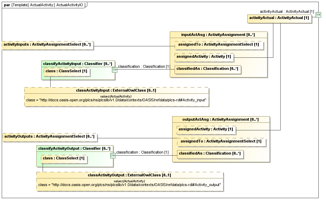The width and height of the screenshot is (326, 203).
Task: Click class : ClassSelect in classifyActivityOutput
Action: point(63,158)
